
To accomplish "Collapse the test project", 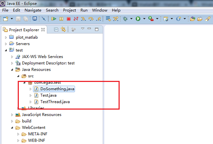I will [x=6, y=50].
